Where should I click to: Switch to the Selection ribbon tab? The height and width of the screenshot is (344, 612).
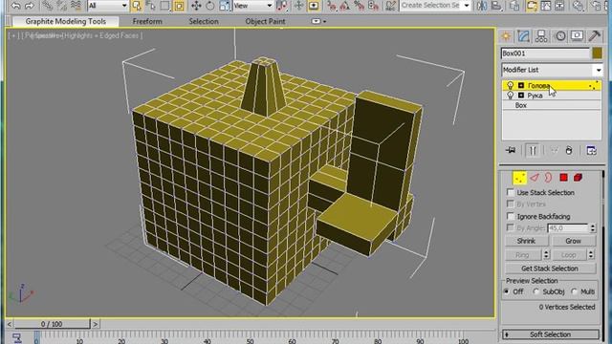204,21
